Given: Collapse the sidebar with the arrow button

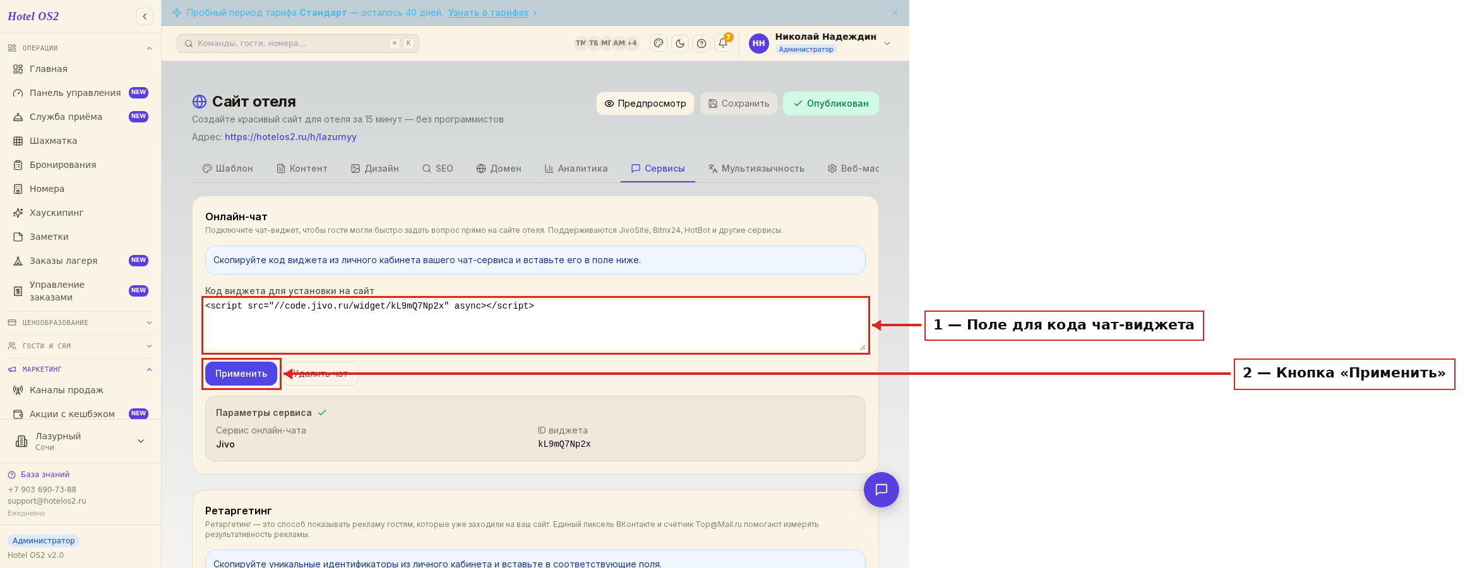Looking at the screenshot, I should (x=145, y=16).
